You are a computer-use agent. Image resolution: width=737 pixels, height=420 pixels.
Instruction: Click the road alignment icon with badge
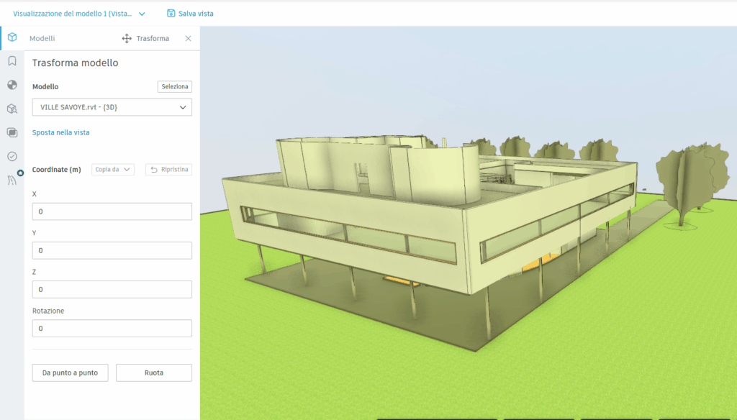(x=12, y=180)
